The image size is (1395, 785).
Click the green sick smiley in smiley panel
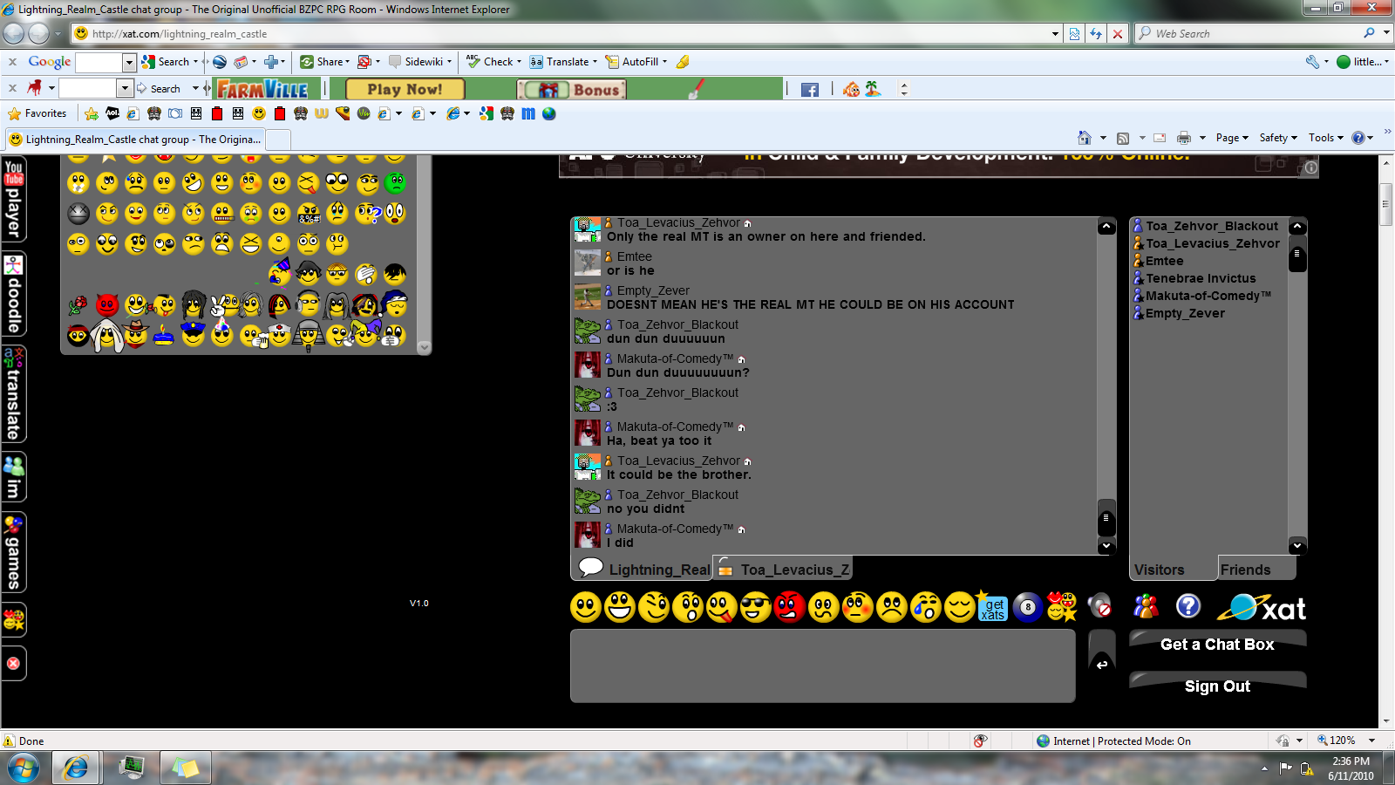click(395, 182)
